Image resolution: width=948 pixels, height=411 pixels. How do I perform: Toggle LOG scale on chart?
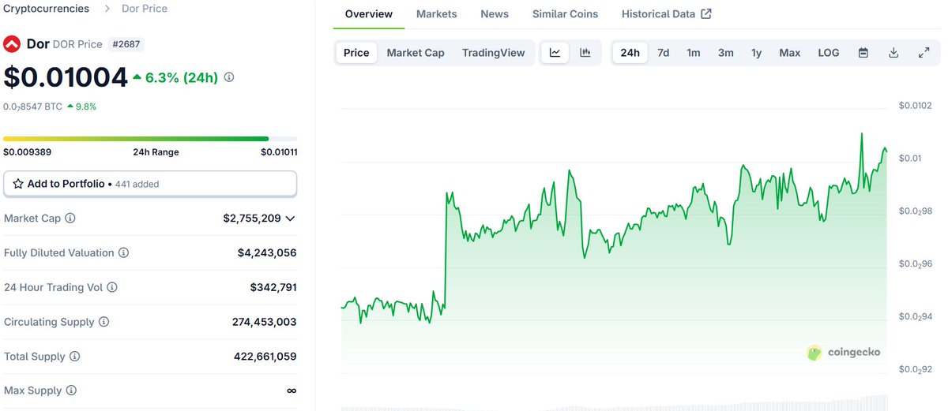point(829,53)
